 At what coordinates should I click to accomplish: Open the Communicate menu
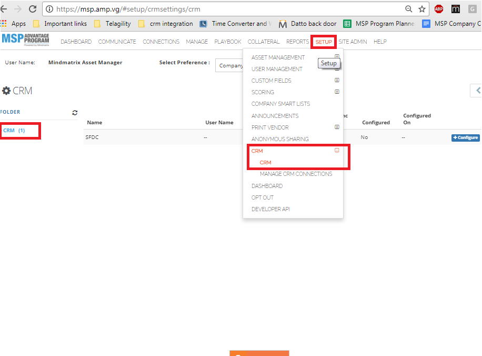tap(117, 42)
